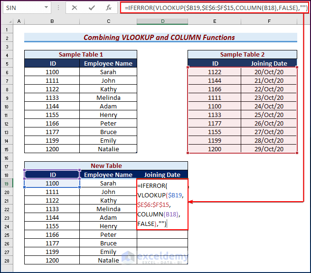Select cell with name Sarah in Sample Table 1
Screen dimensions: 311x273
(108, 72)
